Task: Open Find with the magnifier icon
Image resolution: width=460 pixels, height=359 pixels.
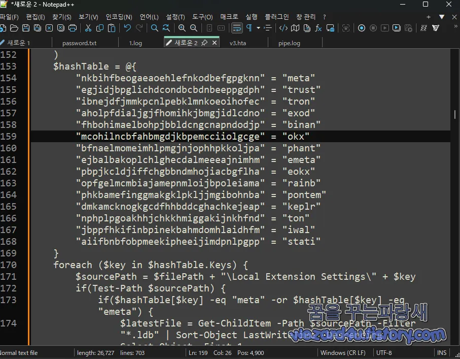Action: [x=154, y=28]
